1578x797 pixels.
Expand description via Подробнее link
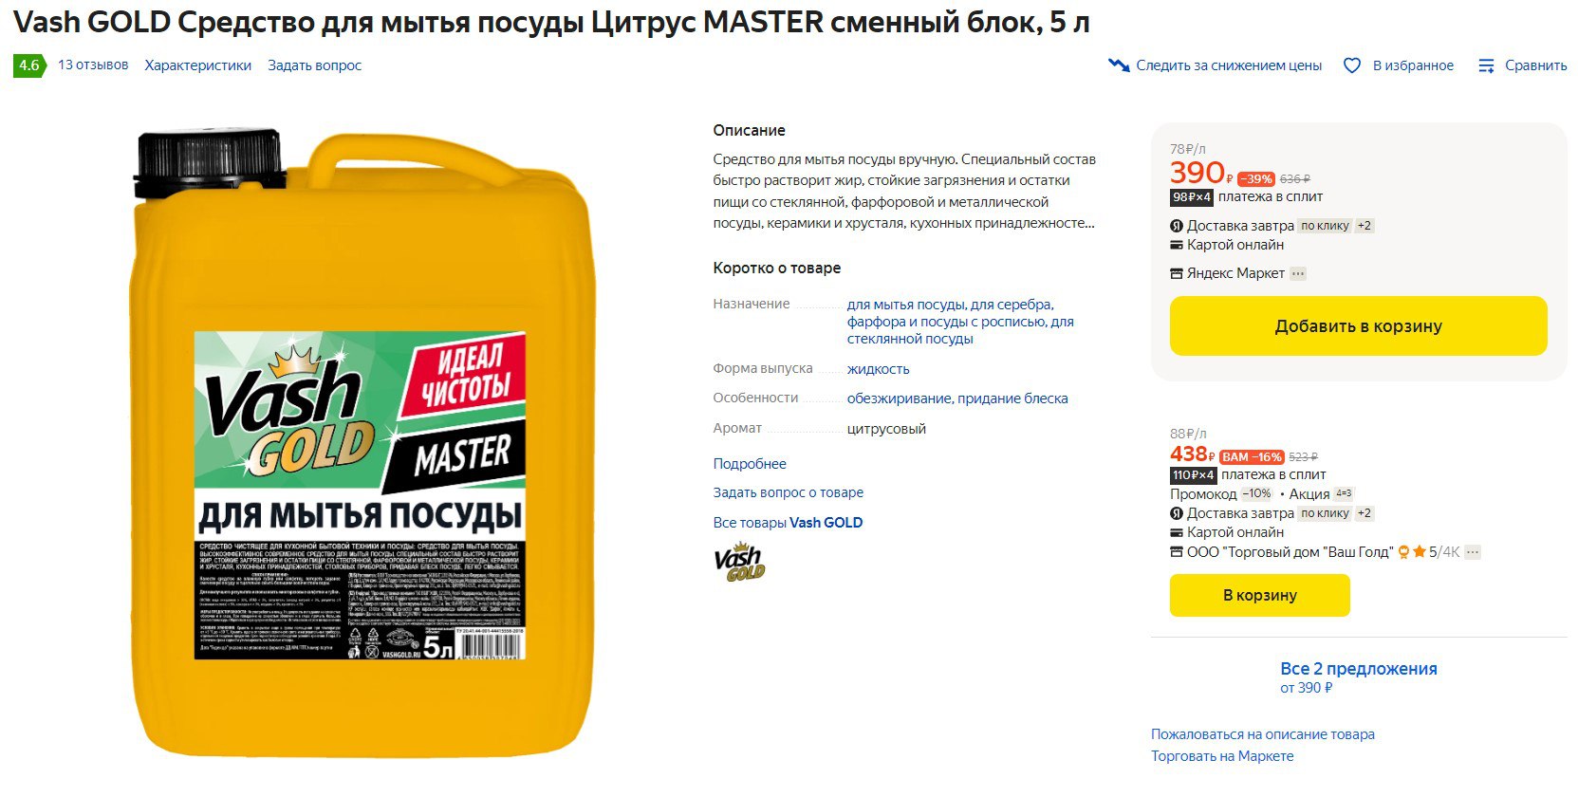click(x=750, y=464)
